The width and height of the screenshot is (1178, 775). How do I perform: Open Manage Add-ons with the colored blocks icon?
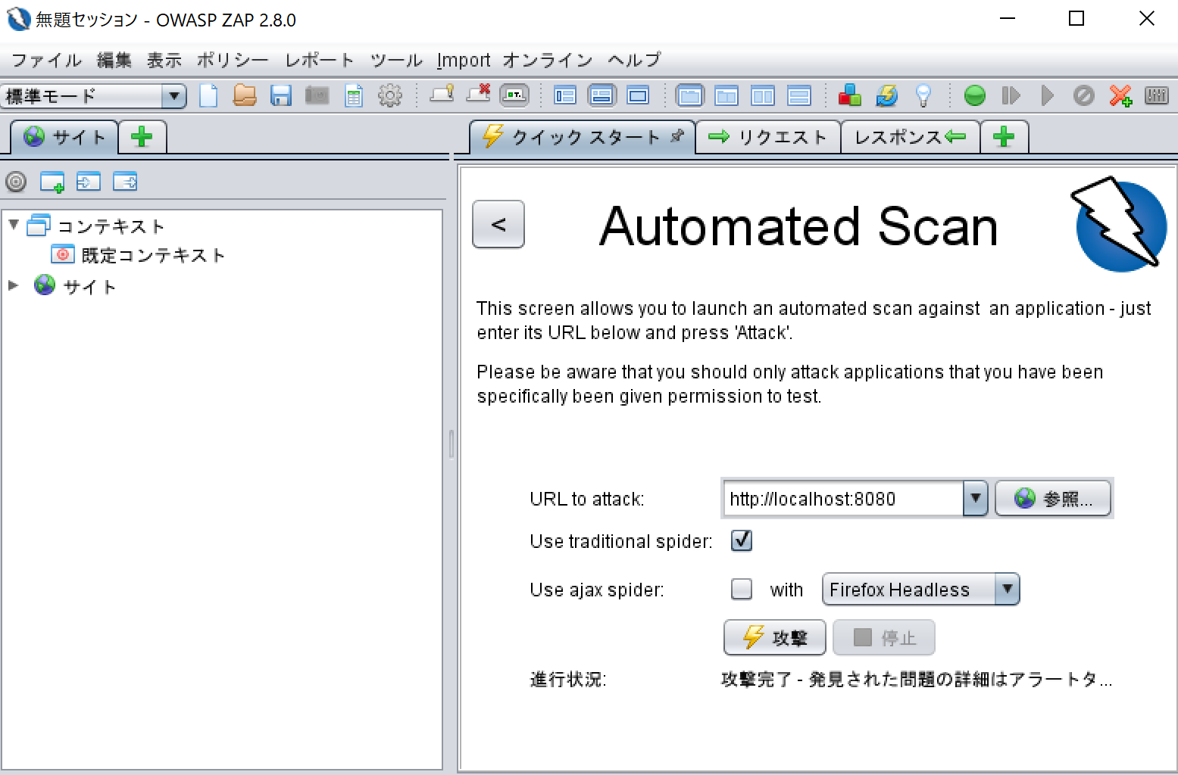point(849,95)
